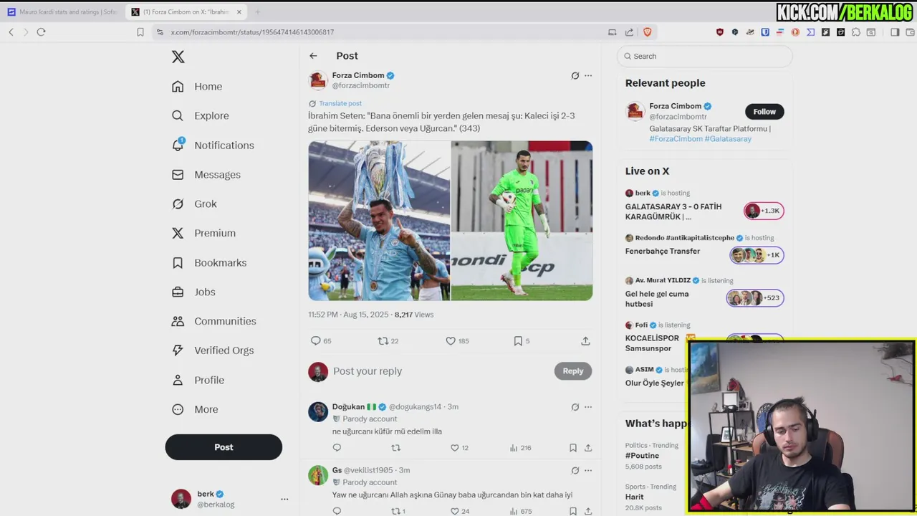
Task: Click the share icon in address bar
Action: pyautogui.click(x=629, y=32)
